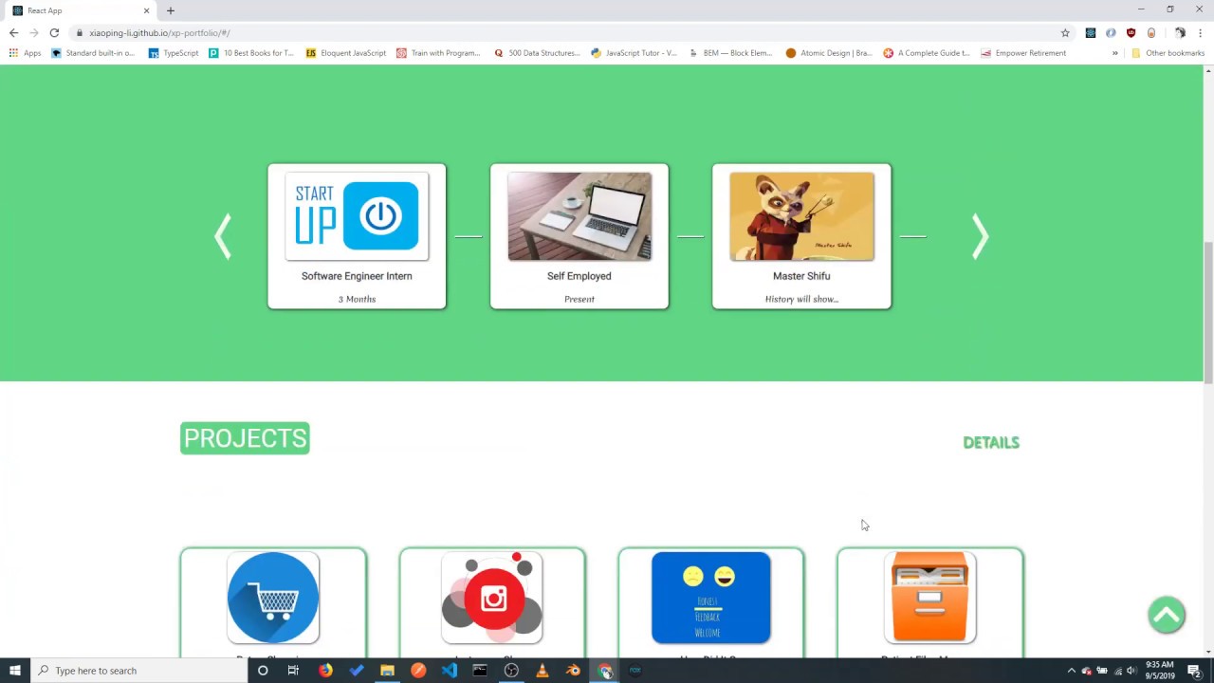Click the scroll-to-top green chevron button

pyautogui.click(x=1167, y=615)
